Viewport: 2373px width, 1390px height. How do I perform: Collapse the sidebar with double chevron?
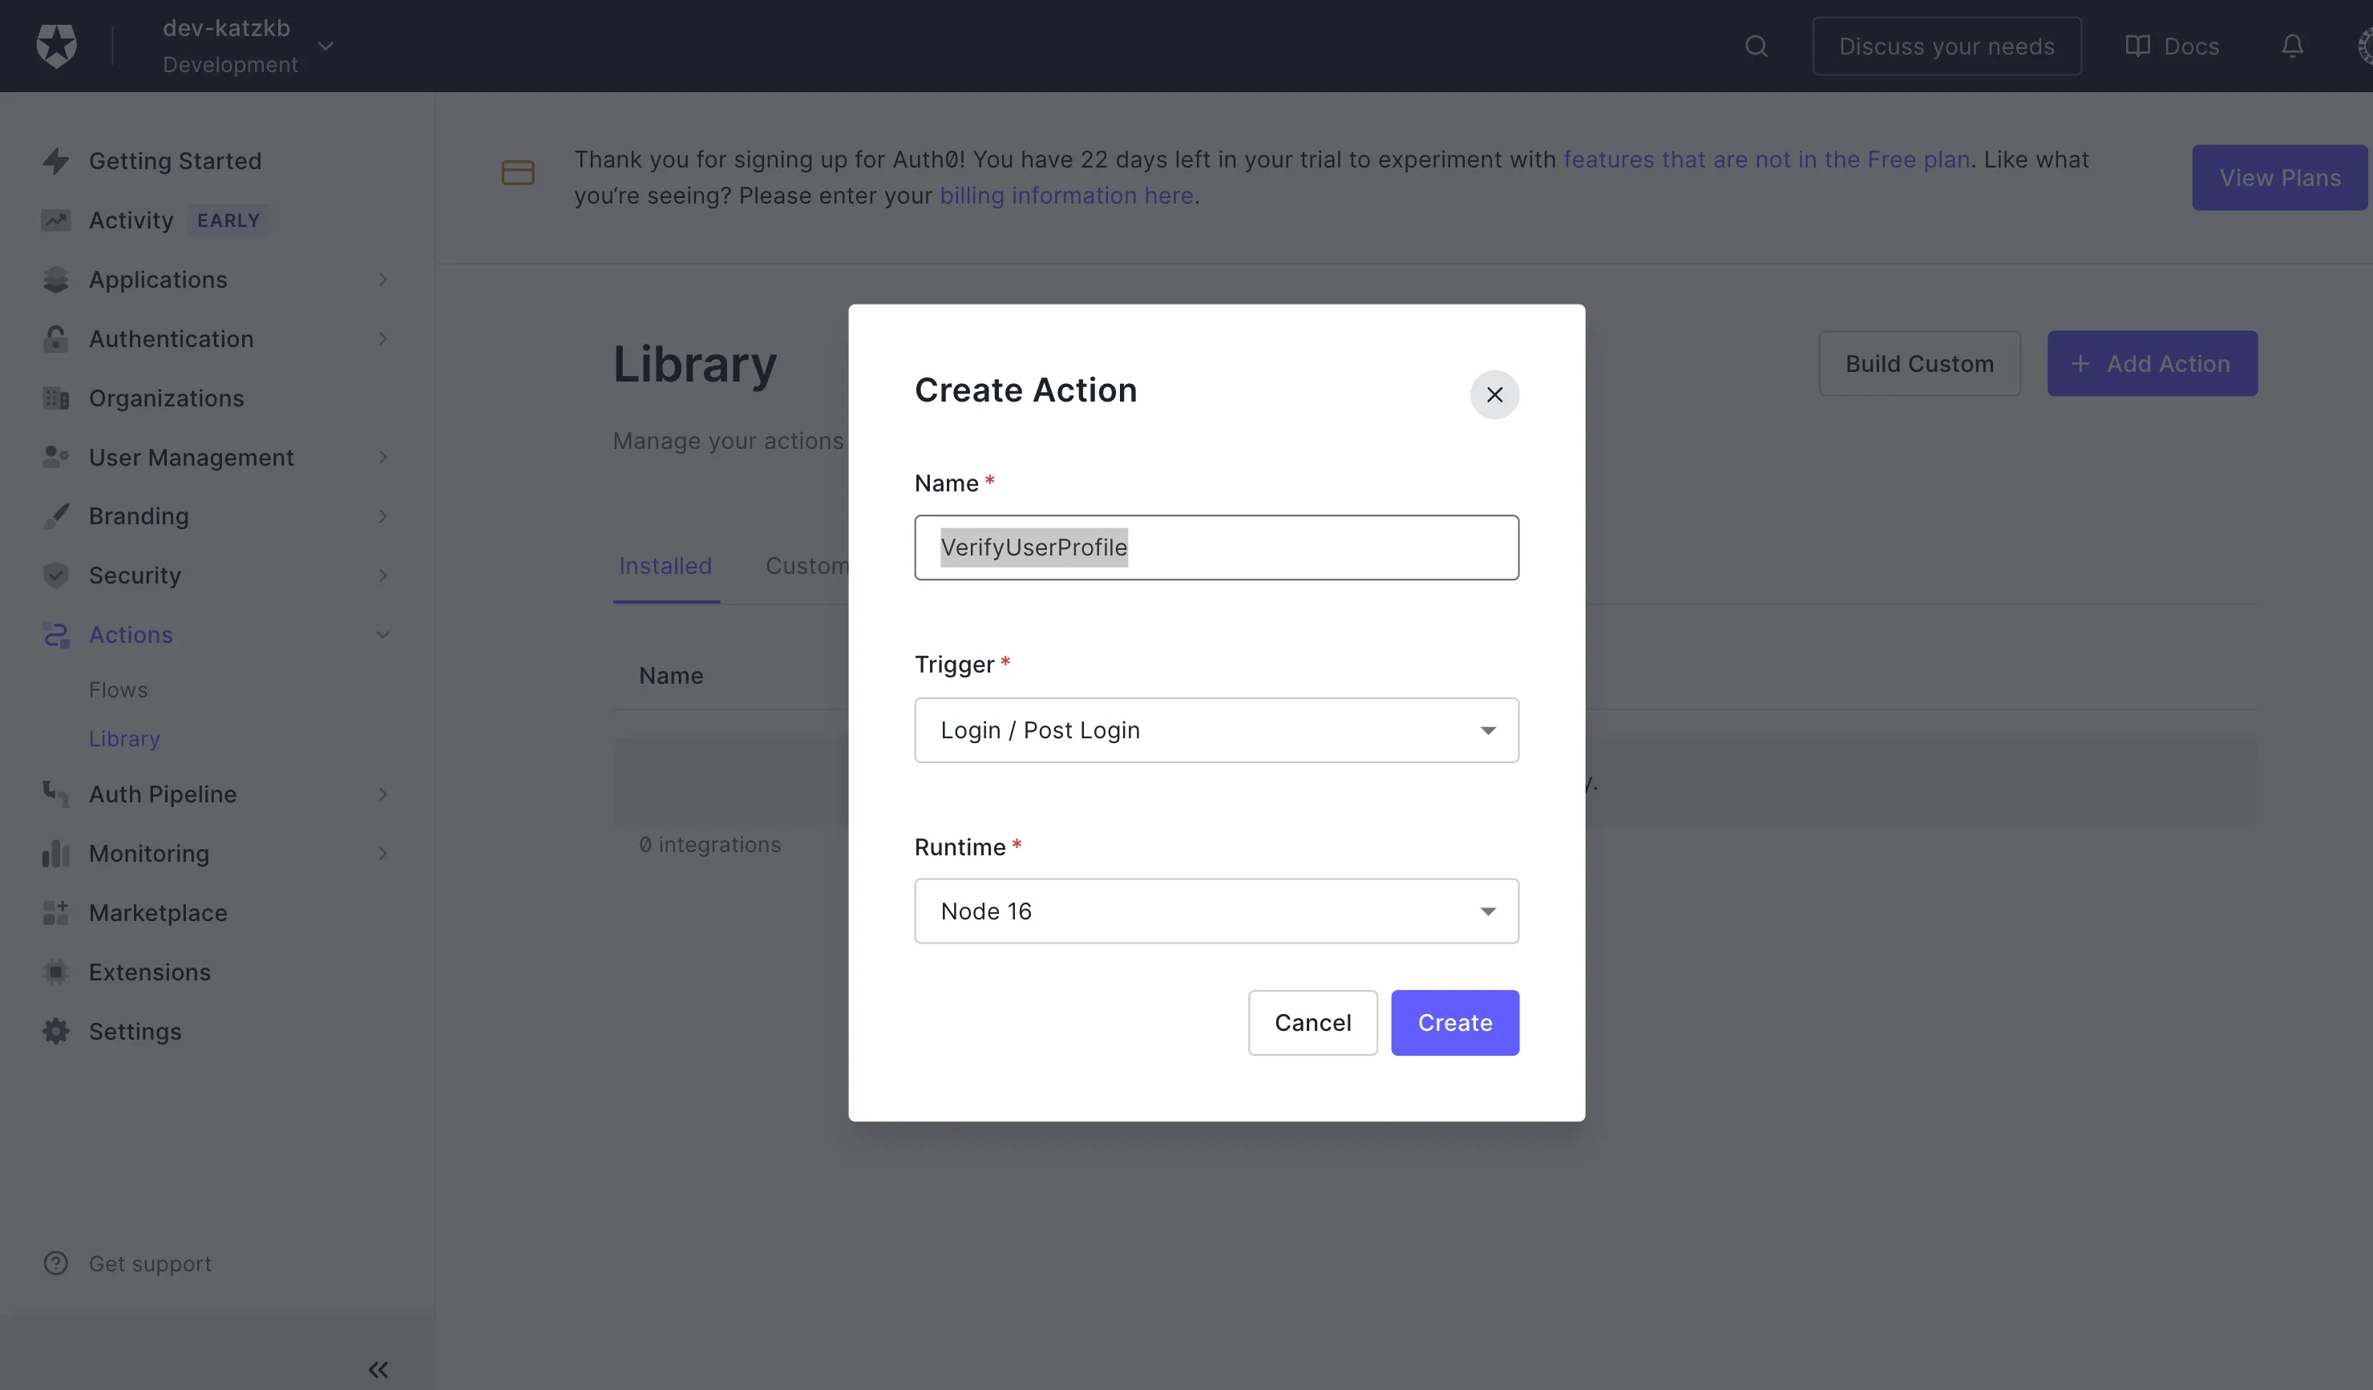378,1369
